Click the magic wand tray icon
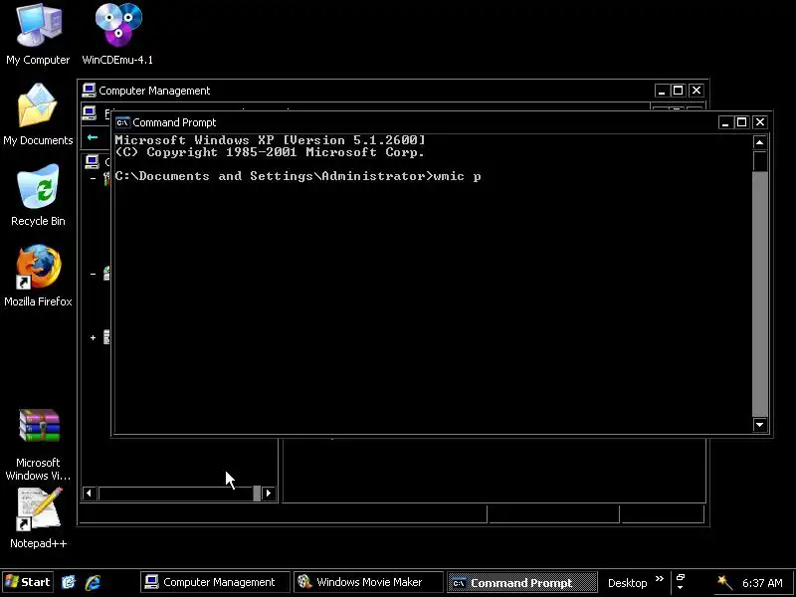Screen dimensions: 796x597 pyautogui.click(x=724, y=582)
